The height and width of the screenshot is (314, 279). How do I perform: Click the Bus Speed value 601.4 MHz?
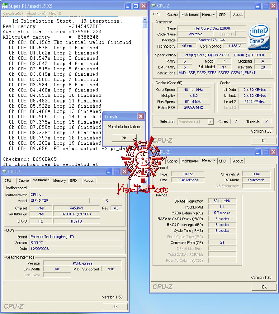(x=194, y=101)
